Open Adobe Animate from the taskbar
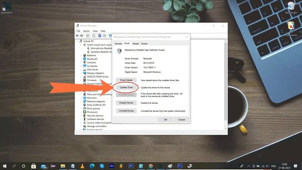 pos(111,166)
